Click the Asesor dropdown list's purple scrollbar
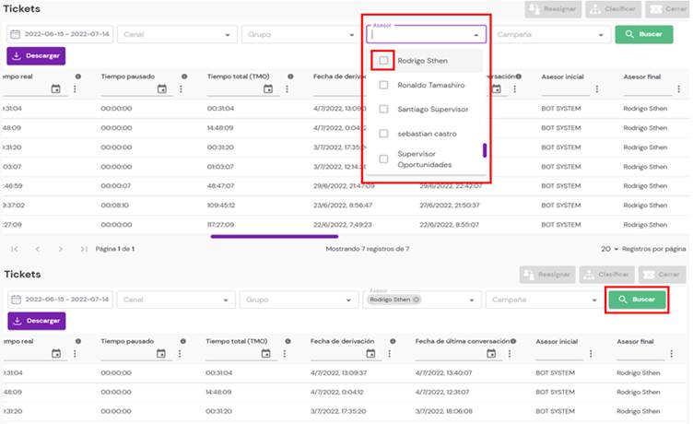Screen dimensions: 693x424 pyautogui.click(x=485, y=150)
